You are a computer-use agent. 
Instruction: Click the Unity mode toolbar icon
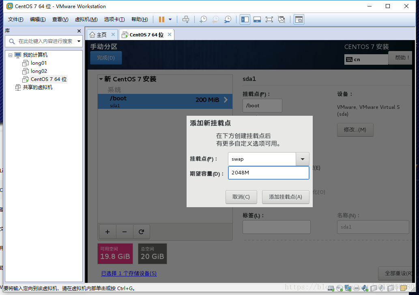281,19
